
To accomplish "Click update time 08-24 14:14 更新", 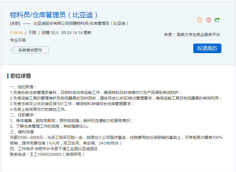I will pos(76,33).
